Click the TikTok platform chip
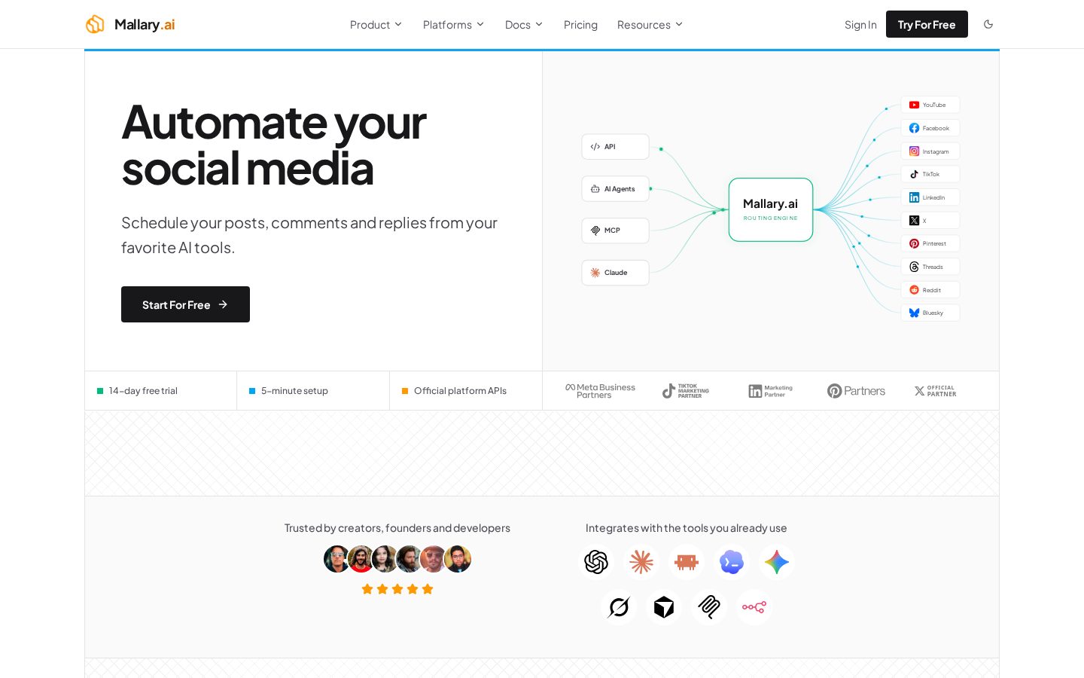The height and width of the screenshot is (678, 1084). click(x=930, y=174)
